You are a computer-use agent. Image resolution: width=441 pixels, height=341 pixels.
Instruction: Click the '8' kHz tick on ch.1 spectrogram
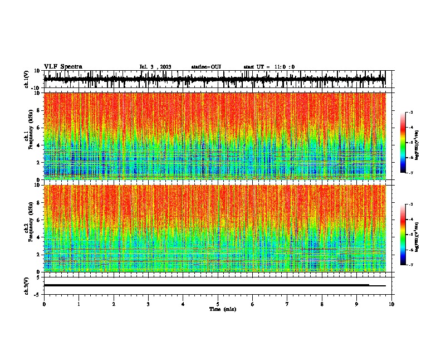39,110
